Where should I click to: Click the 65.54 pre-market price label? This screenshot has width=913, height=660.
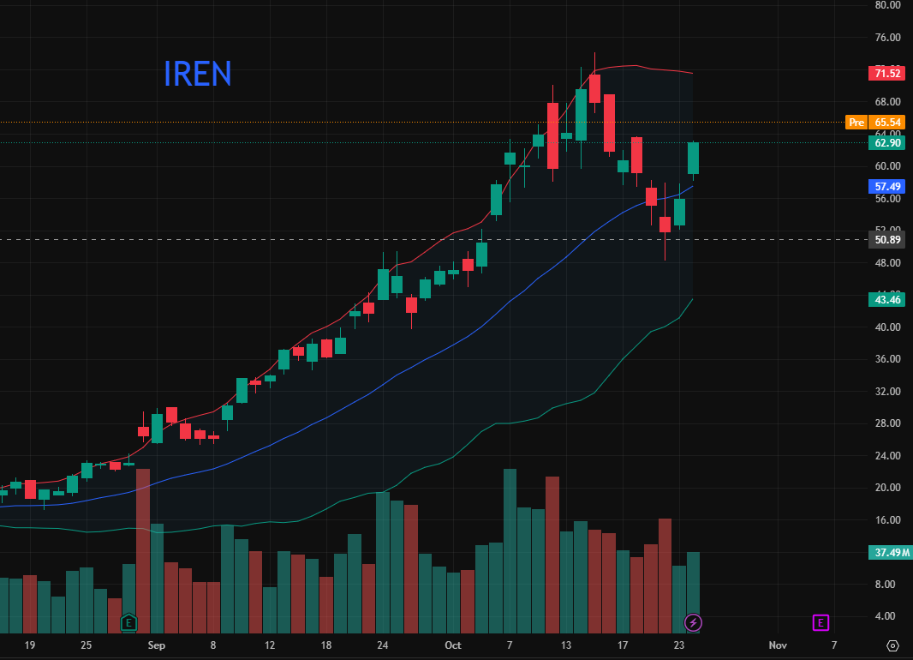point(886,123)
